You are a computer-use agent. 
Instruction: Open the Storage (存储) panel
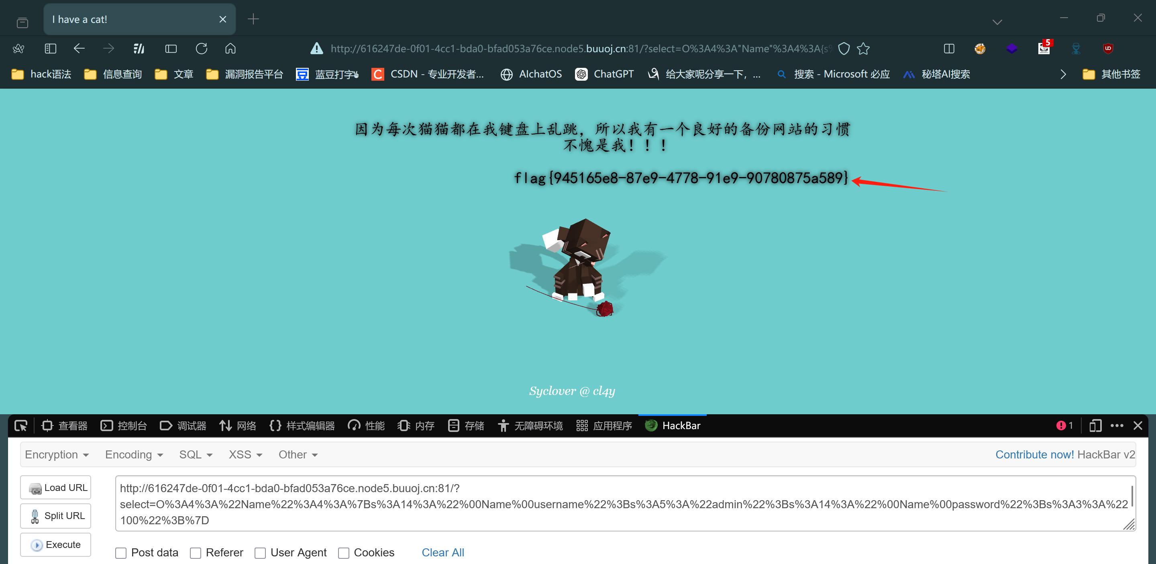click(466, 426)
